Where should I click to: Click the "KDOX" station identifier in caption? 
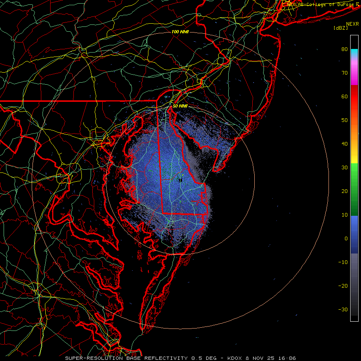coord(235,358)
